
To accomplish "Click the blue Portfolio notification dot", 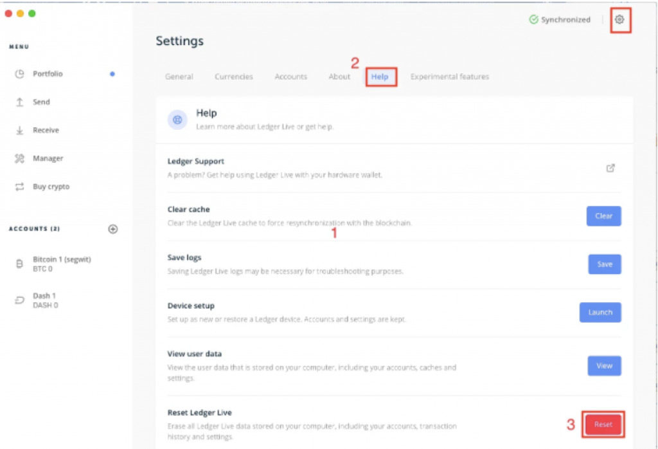I will point(112,74).
